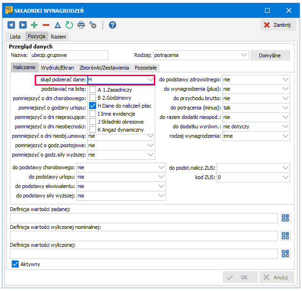This screenshot has height=291, width=302.
Task: Toggle the Aktywny checkbox
Action: tap(15, 264)
